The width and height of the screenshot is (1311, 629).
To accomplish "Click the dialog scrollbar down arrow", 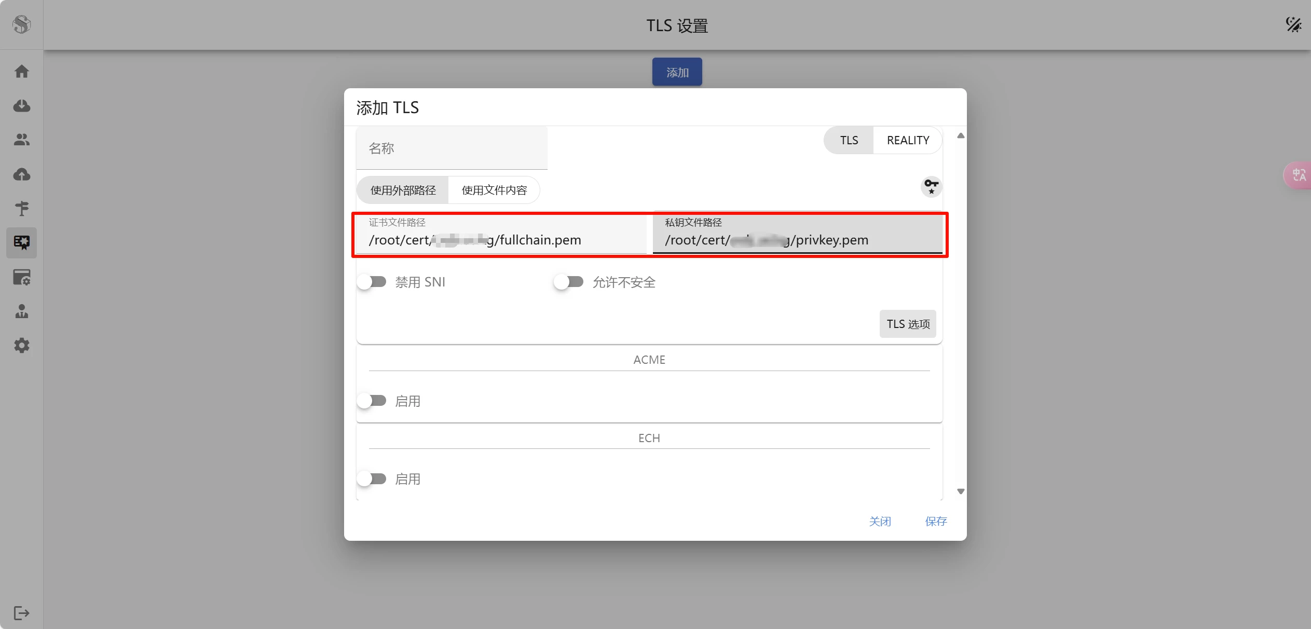I will (961, 491).
